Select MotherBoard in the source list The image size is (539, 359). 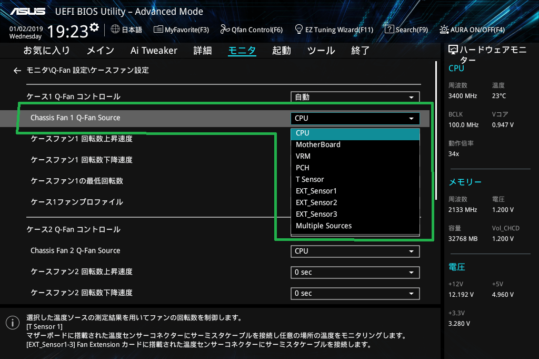pyautogui.click(x=355, y=144)
